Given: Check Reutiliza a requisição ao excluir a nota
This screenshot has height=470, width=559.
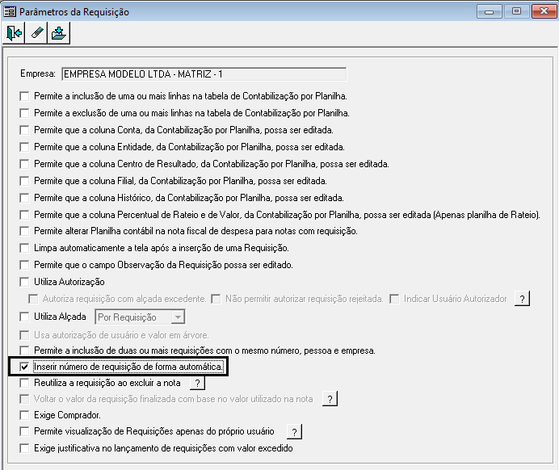Looking at the screenshot, I should pyautogui.click(x=24, y=383).
